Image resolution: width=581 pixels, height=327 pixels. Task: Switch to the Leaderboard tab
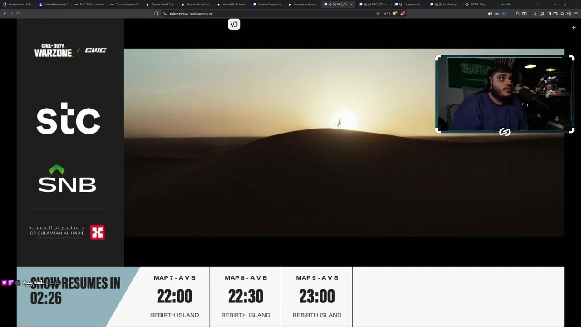pyautogui.click(x=18, y=5)
